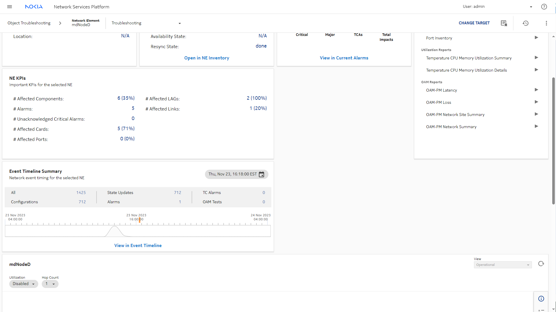The height and width of the screenshot is (312, 556).
Task: Click the report list icon beside Change Target
Action: [504, 23]
